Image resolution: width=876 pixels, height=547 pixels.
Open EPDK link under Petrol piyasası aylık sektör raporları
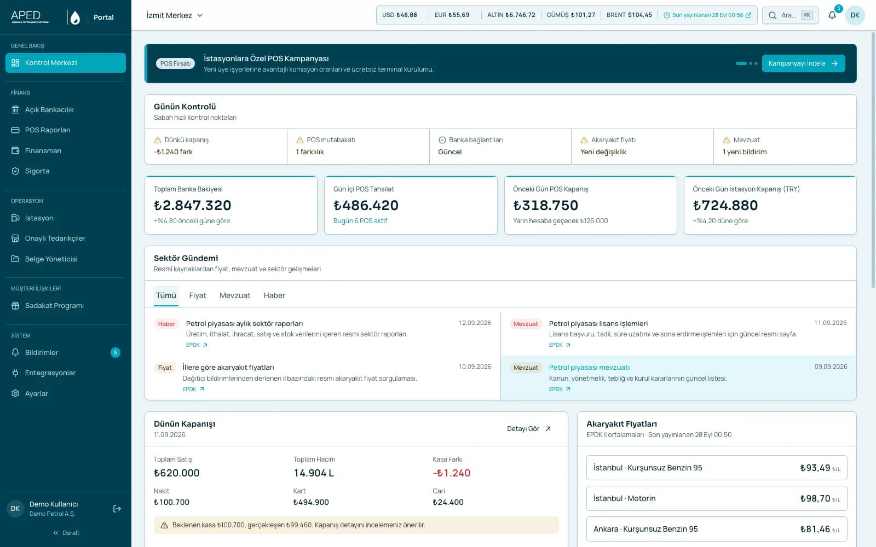[x=197, y=345]
